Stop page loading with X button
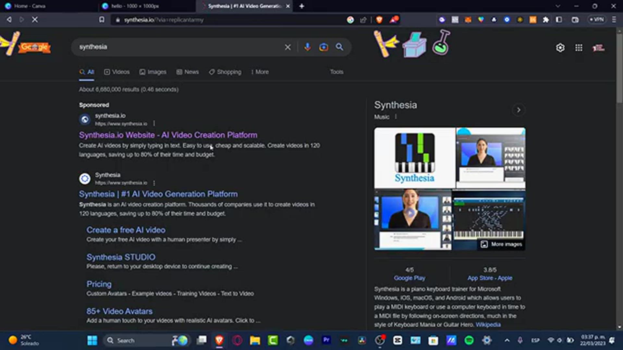Screen dimensions: 623x350 coord(35,20)
